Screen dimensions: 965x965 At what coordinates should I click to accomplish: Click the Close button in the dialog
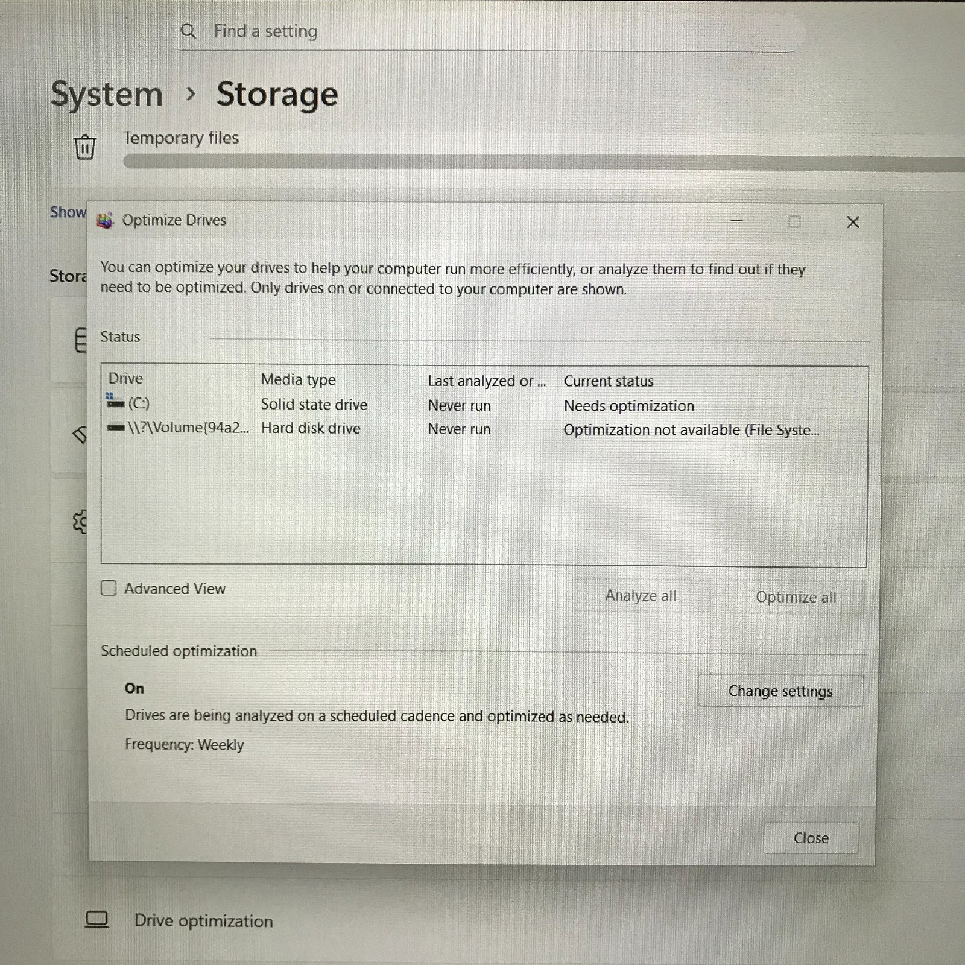click(x=811, y=838)
